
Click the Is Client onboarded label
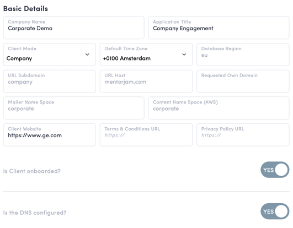click(32, 171)
